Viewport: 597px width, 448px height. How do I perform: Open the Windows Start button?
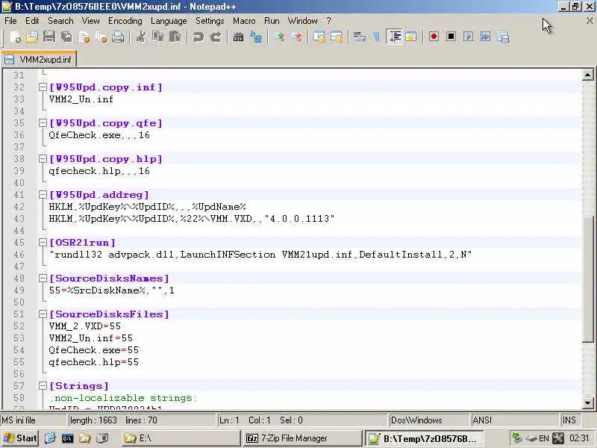(20, 438)
